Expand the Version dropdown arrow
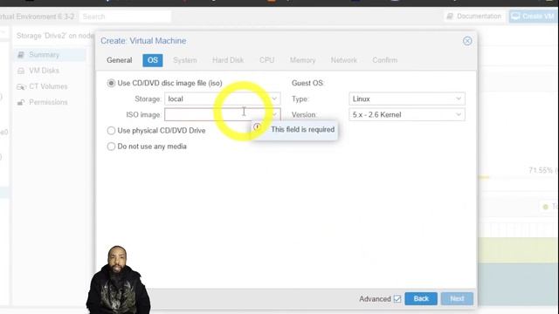The height and width of the screenshot is (314, 559). pos(459,114)
